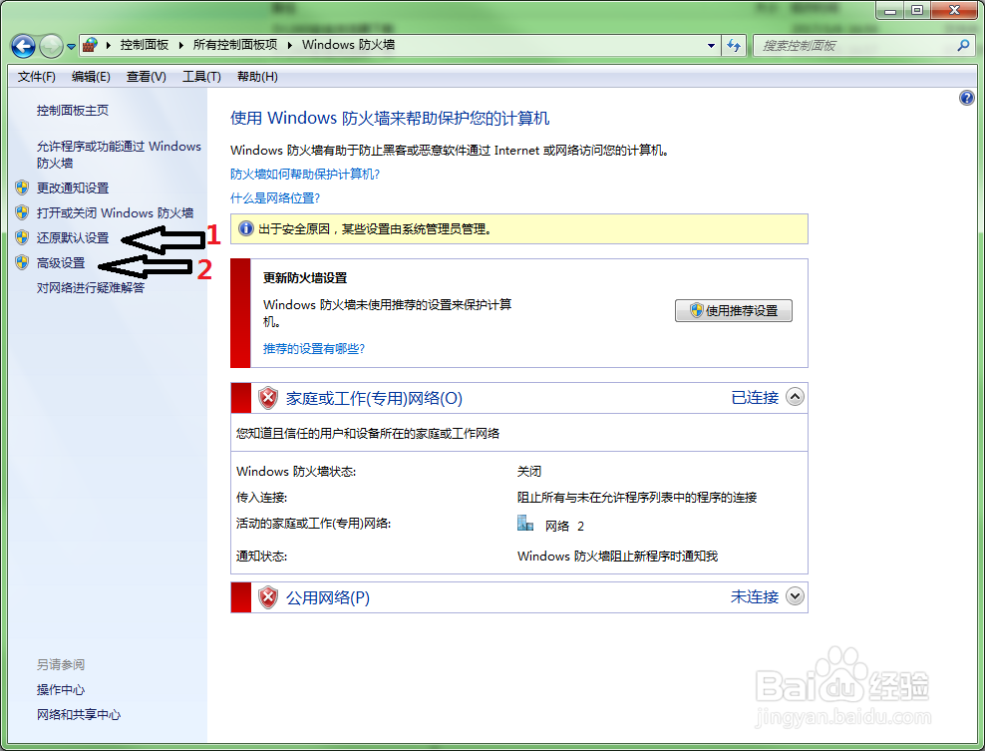Click the magnifier search icon

click(964, 45)
